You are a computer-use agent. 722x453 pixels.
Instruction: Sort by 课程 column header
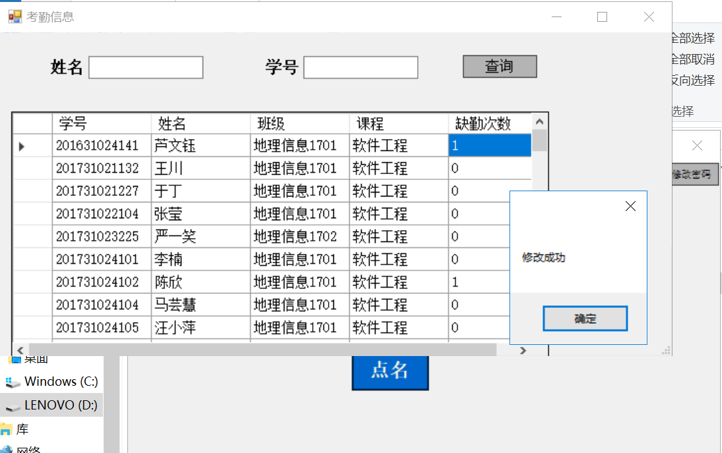coord(399,123)
